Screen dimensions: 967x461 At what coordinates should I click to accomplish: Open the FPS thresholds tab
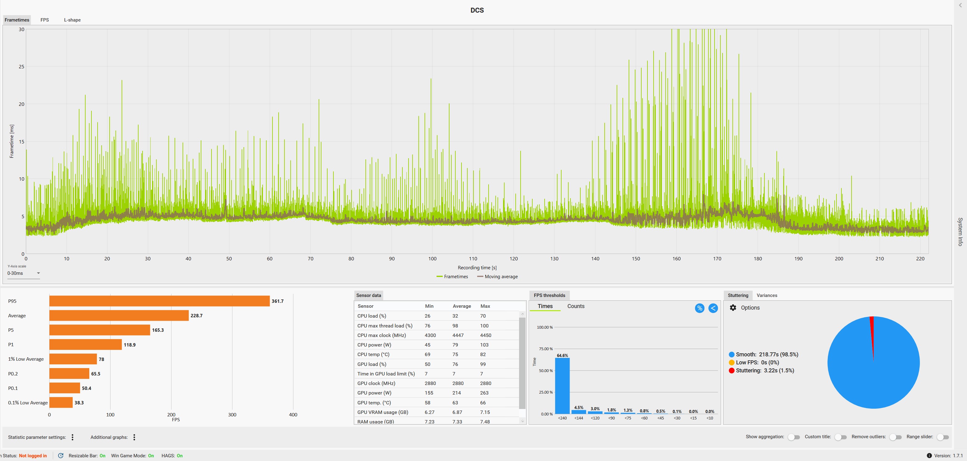pos(549,295)
